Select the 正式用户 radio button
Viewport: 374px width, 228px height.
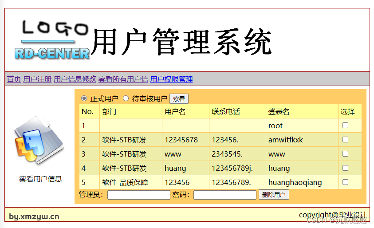pos(84,98)
